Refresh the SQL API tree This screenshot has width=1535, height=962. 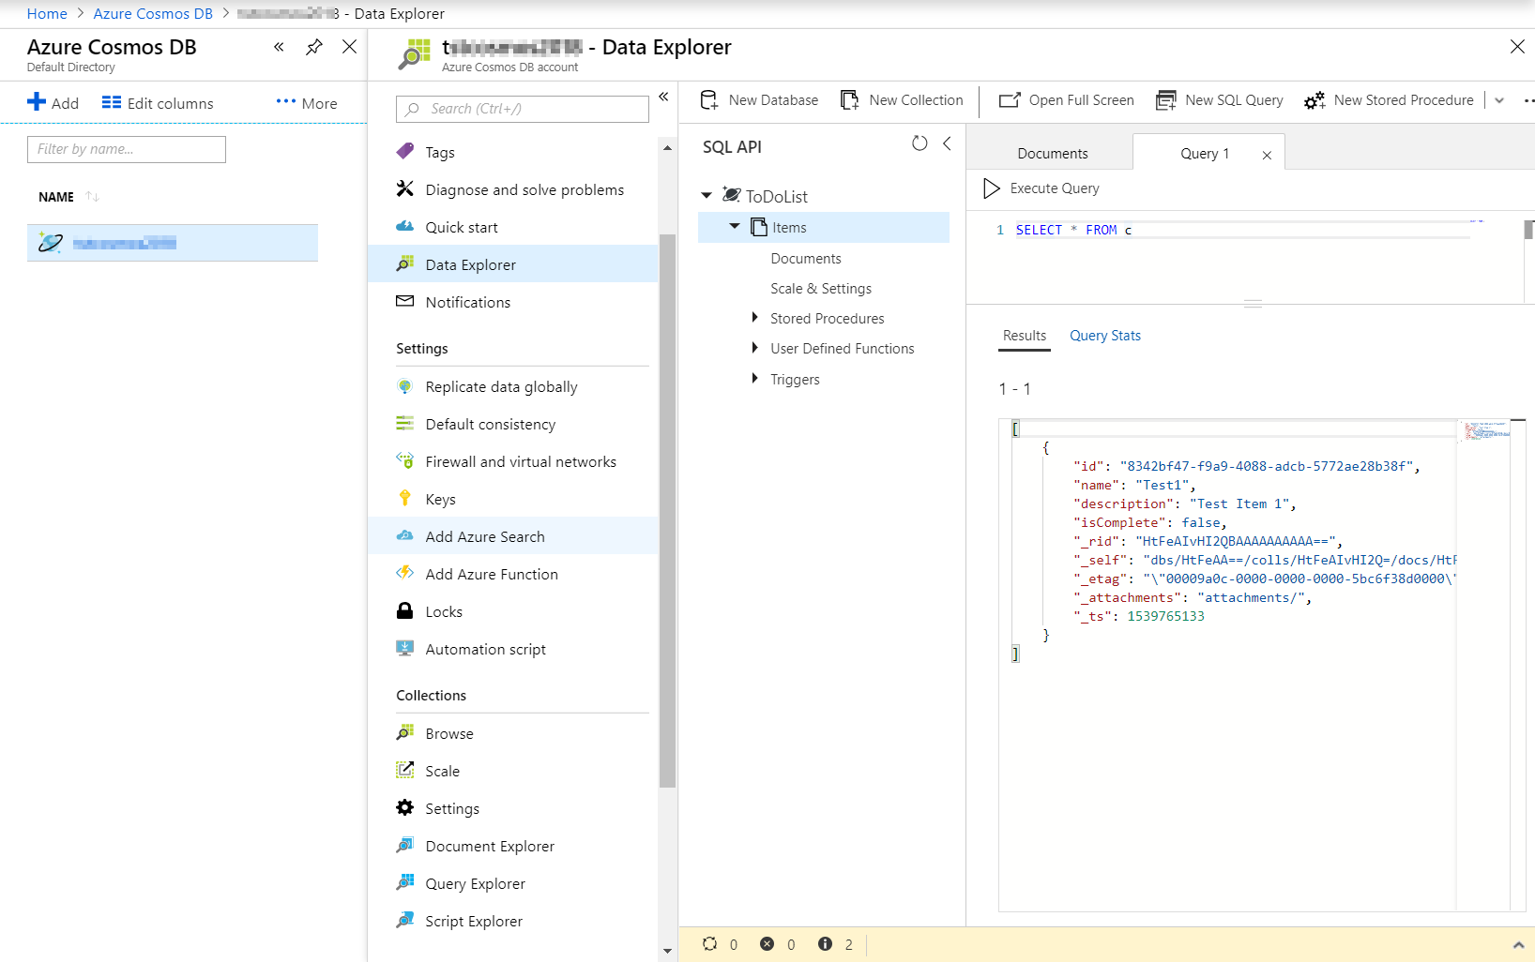point(919,143)
